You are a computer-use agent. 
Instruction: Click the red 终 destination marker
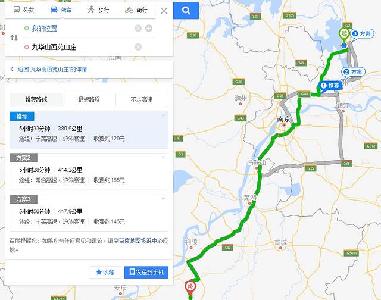pyautogui.click(x=190, y=288)
